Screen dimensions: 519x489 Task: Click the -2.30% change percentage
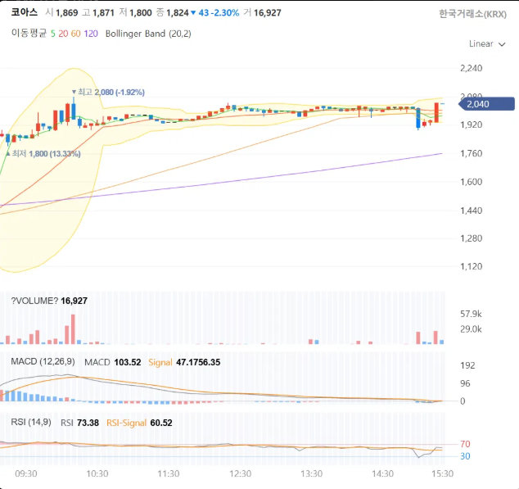[227, 13]
